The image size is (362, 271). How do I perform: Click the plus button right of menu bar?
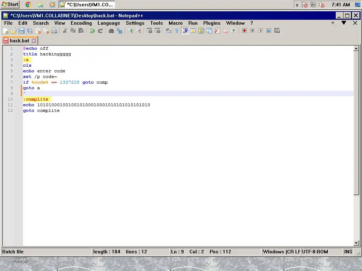(x=333, y=23)
